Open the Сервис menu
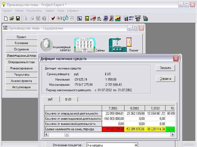This screenshot has height=147, width=197. 50,11
